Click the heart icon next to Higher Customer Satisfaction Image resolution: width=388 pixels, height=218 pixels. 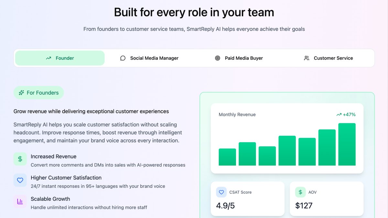coord(20,180)
